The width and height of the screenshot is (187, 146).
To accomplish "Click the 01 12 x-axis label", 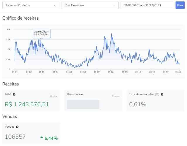I will point(166,72).
